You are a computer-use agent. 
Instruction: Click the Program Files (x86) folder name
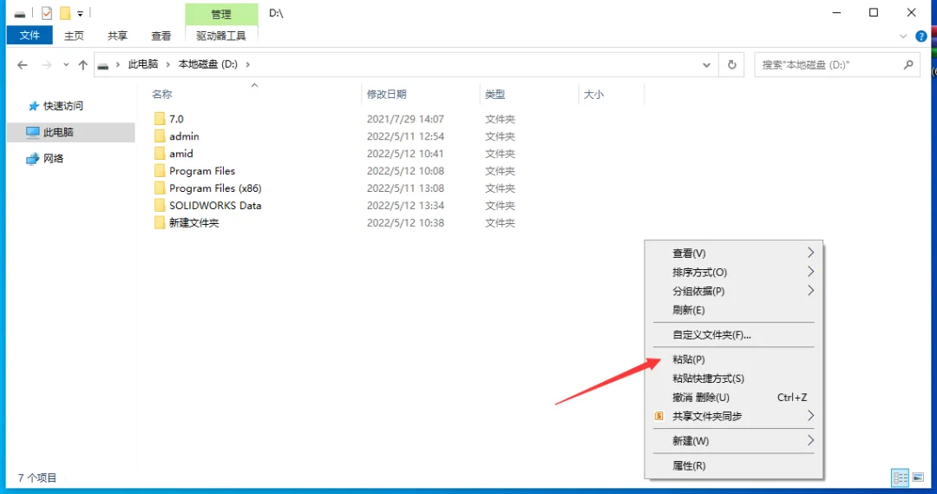pyautogui.click(x=215, y=188)
